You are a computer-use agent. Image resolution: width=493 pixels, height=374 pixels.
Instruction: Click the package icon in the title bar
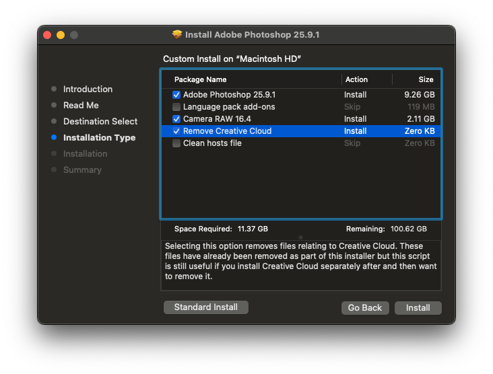177,34
